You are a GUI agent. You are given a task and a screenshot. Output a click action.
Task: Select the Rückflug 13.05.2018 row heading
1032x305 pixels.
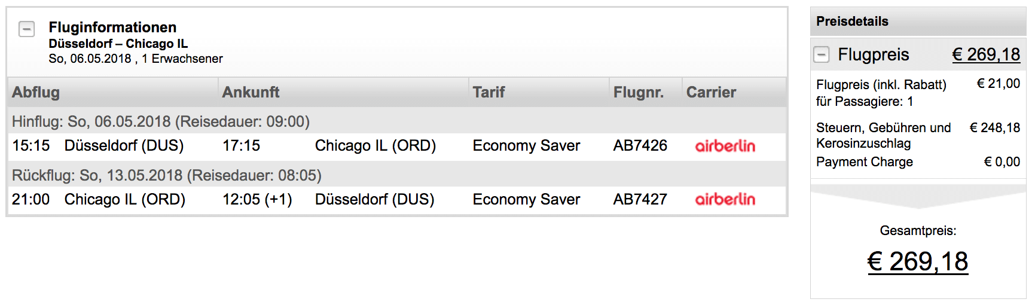pos(167,175)
